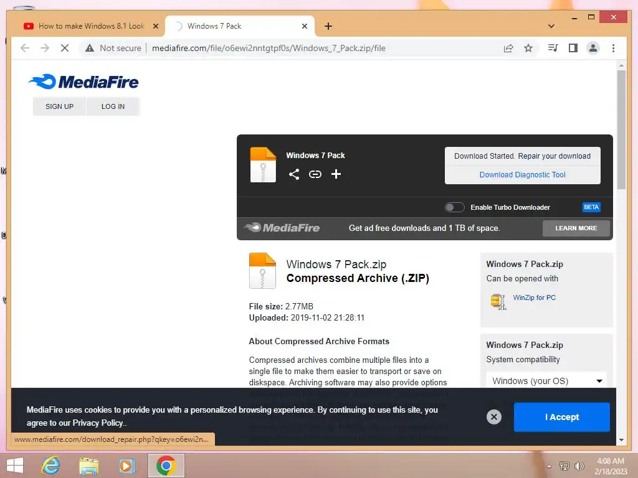Click the Chrome icon in the taskbar
The image size is (638, 478).
[166, 466]
